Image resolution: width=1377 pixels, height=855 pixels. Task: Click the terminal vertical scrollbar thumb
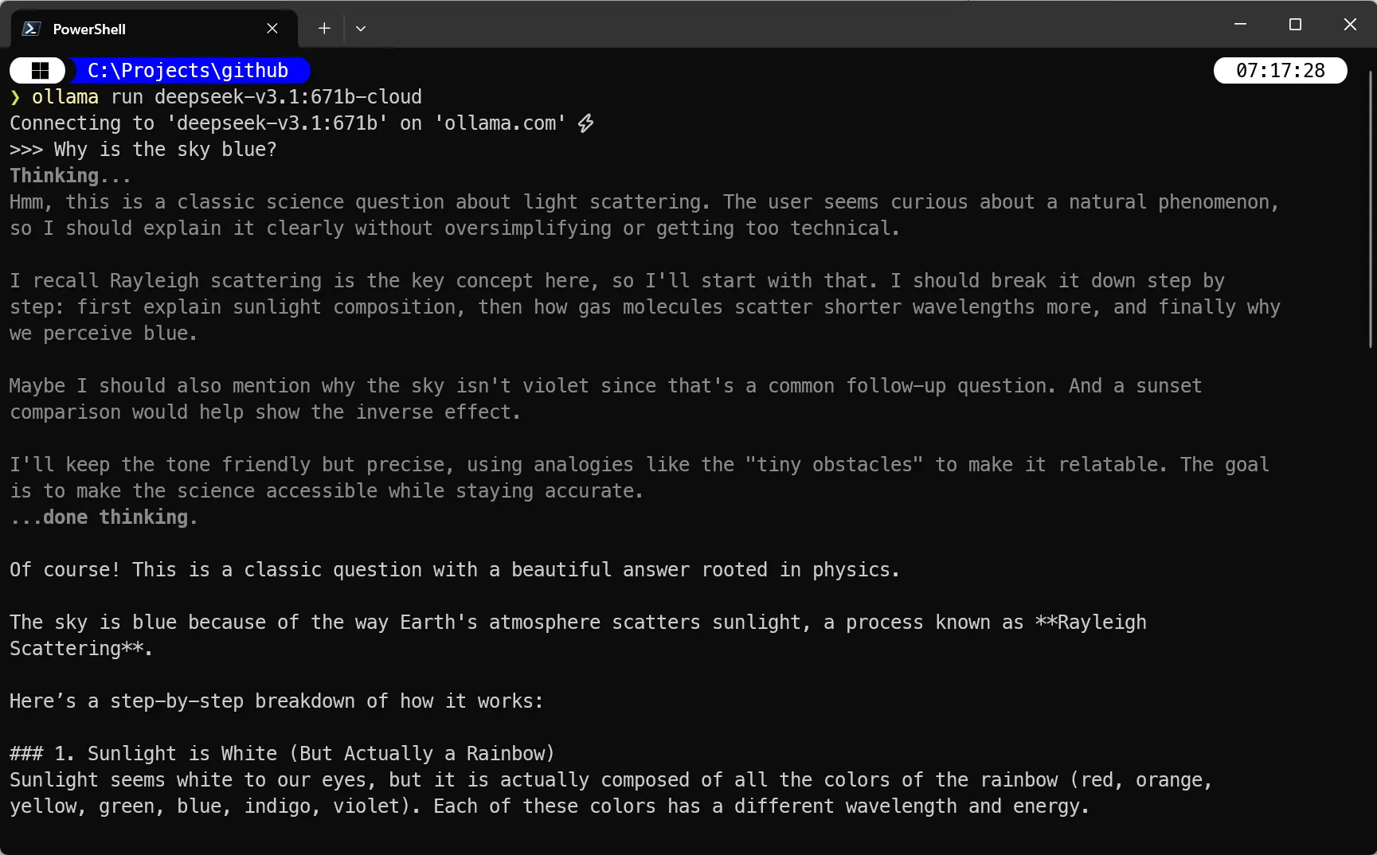(x=1371, y=209)
